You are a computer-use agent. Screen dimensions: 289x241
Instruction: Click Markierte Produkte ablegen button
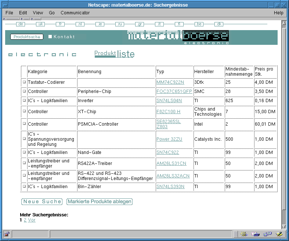99,202
